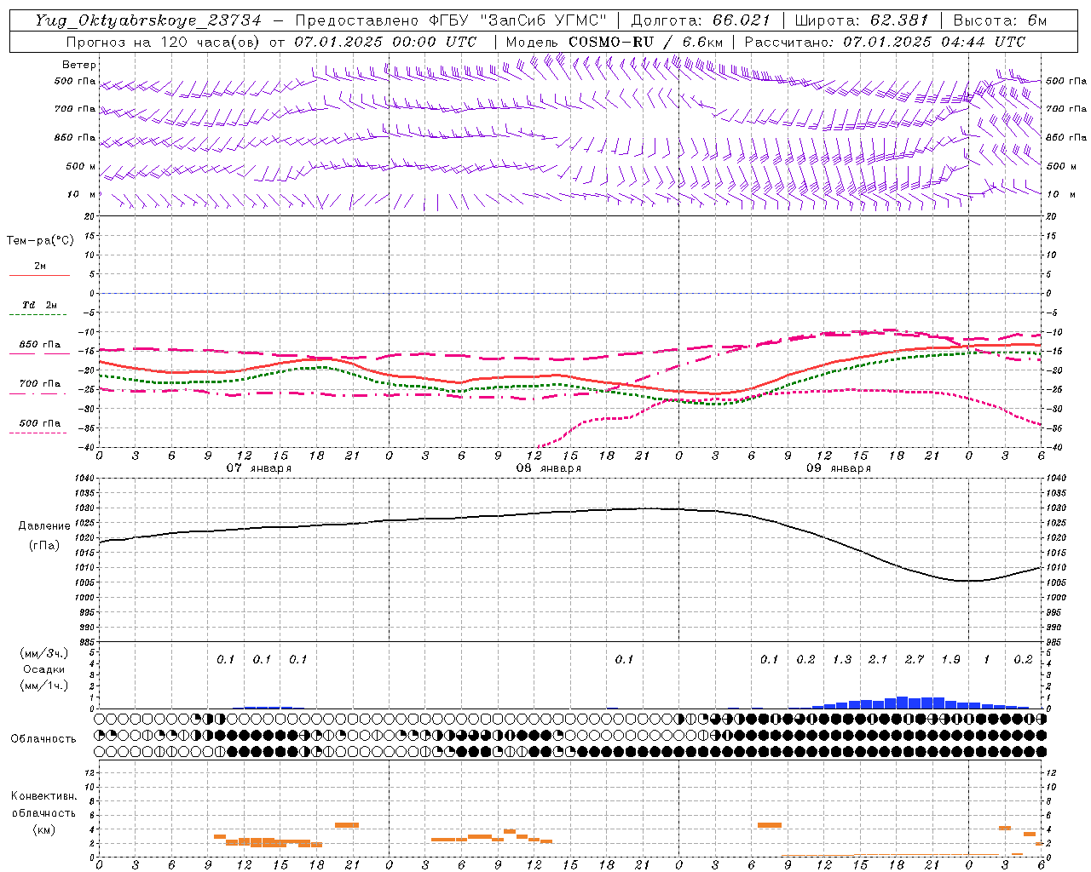
Task: Click the precipitation value 1.9
Action: tap(950, 660)
